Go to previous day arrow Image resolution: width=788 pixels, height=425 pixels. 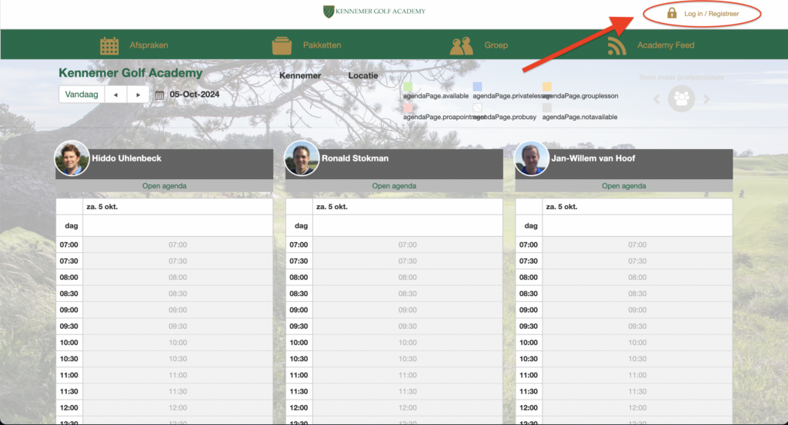pos(115,95)
